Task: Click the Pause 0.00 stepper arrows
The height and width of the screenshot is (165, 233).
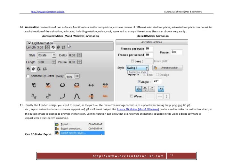Action: tap(79, 62)
